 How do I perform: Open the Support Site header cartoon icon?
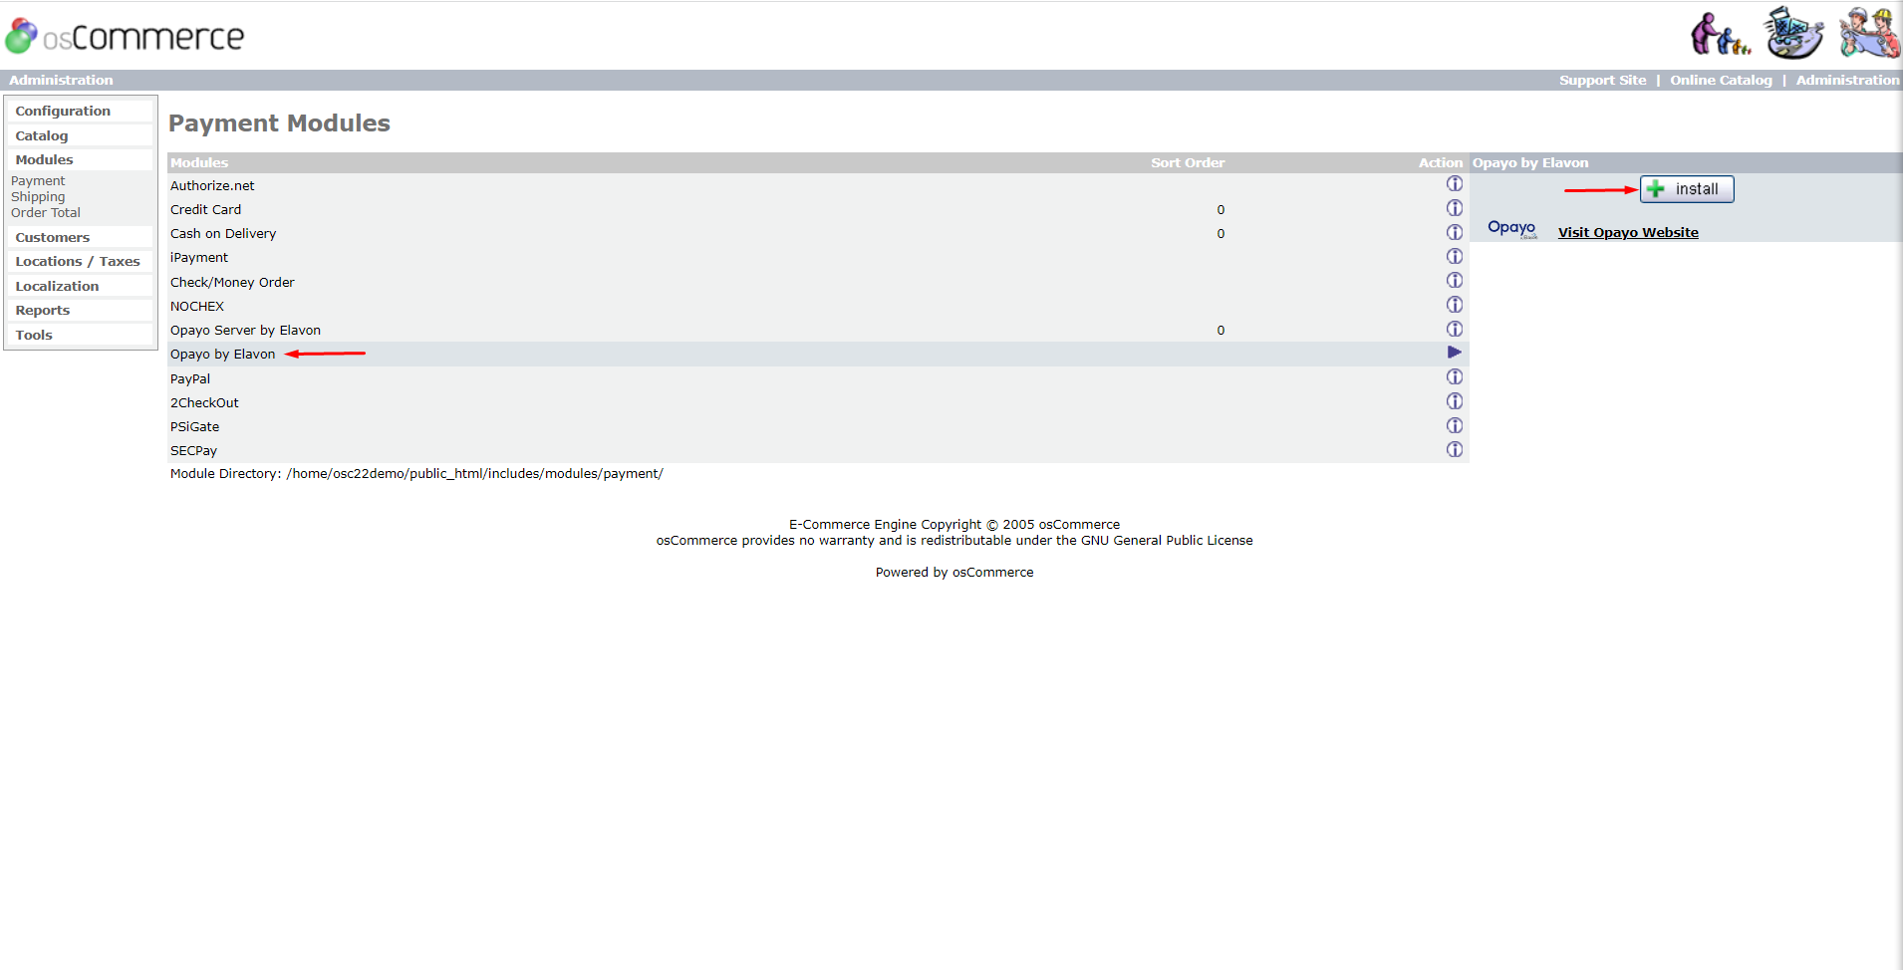point(1721,34)
